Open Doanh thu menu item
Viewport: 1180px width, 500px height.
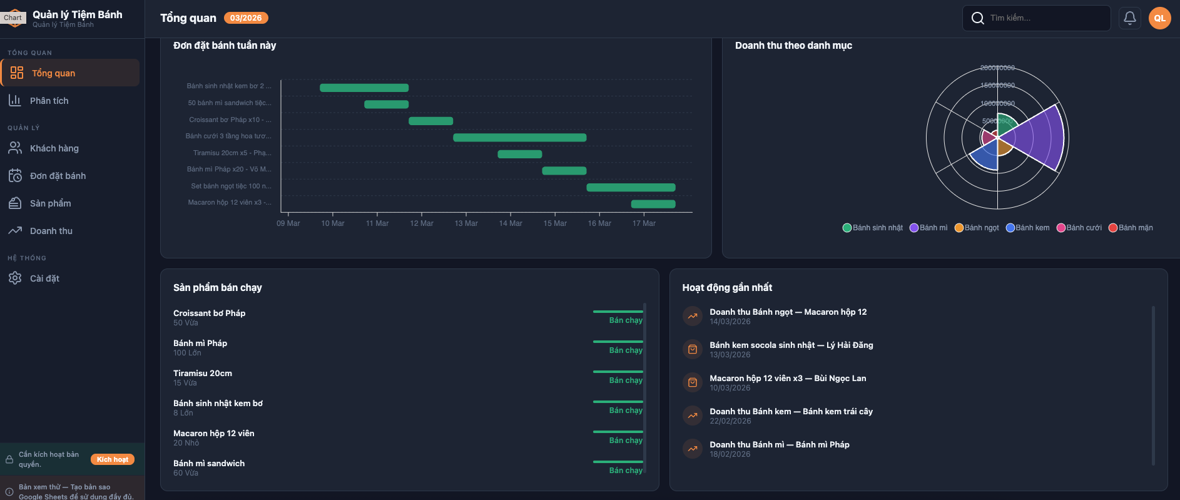click(x=51, y=231)
